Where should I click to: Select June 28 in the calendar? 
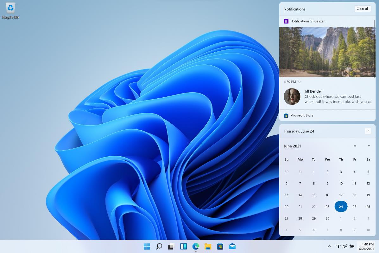pyautogui.click(x=300, y=218)
